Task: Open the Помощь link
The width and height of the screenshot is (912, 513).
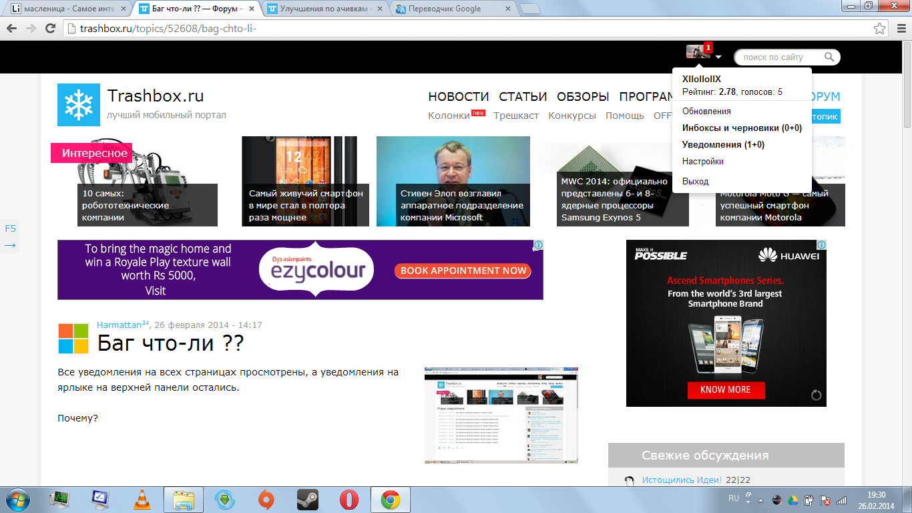Action: coord(625,116)
